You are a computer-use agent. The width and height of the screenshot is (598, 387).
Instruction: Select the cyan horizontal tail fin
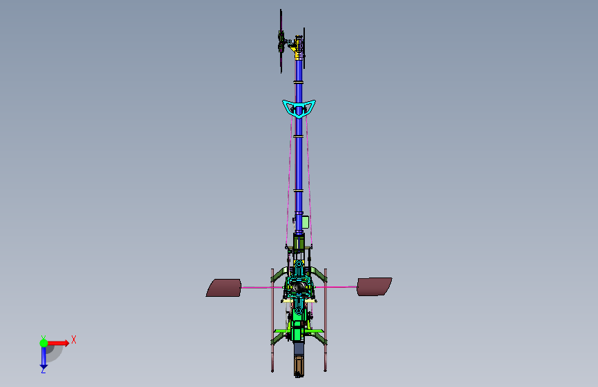click(299, 108)
